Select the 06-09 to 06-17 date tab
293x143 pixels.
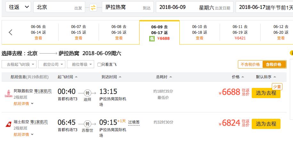pyautogui.click(x=159, y=32)
